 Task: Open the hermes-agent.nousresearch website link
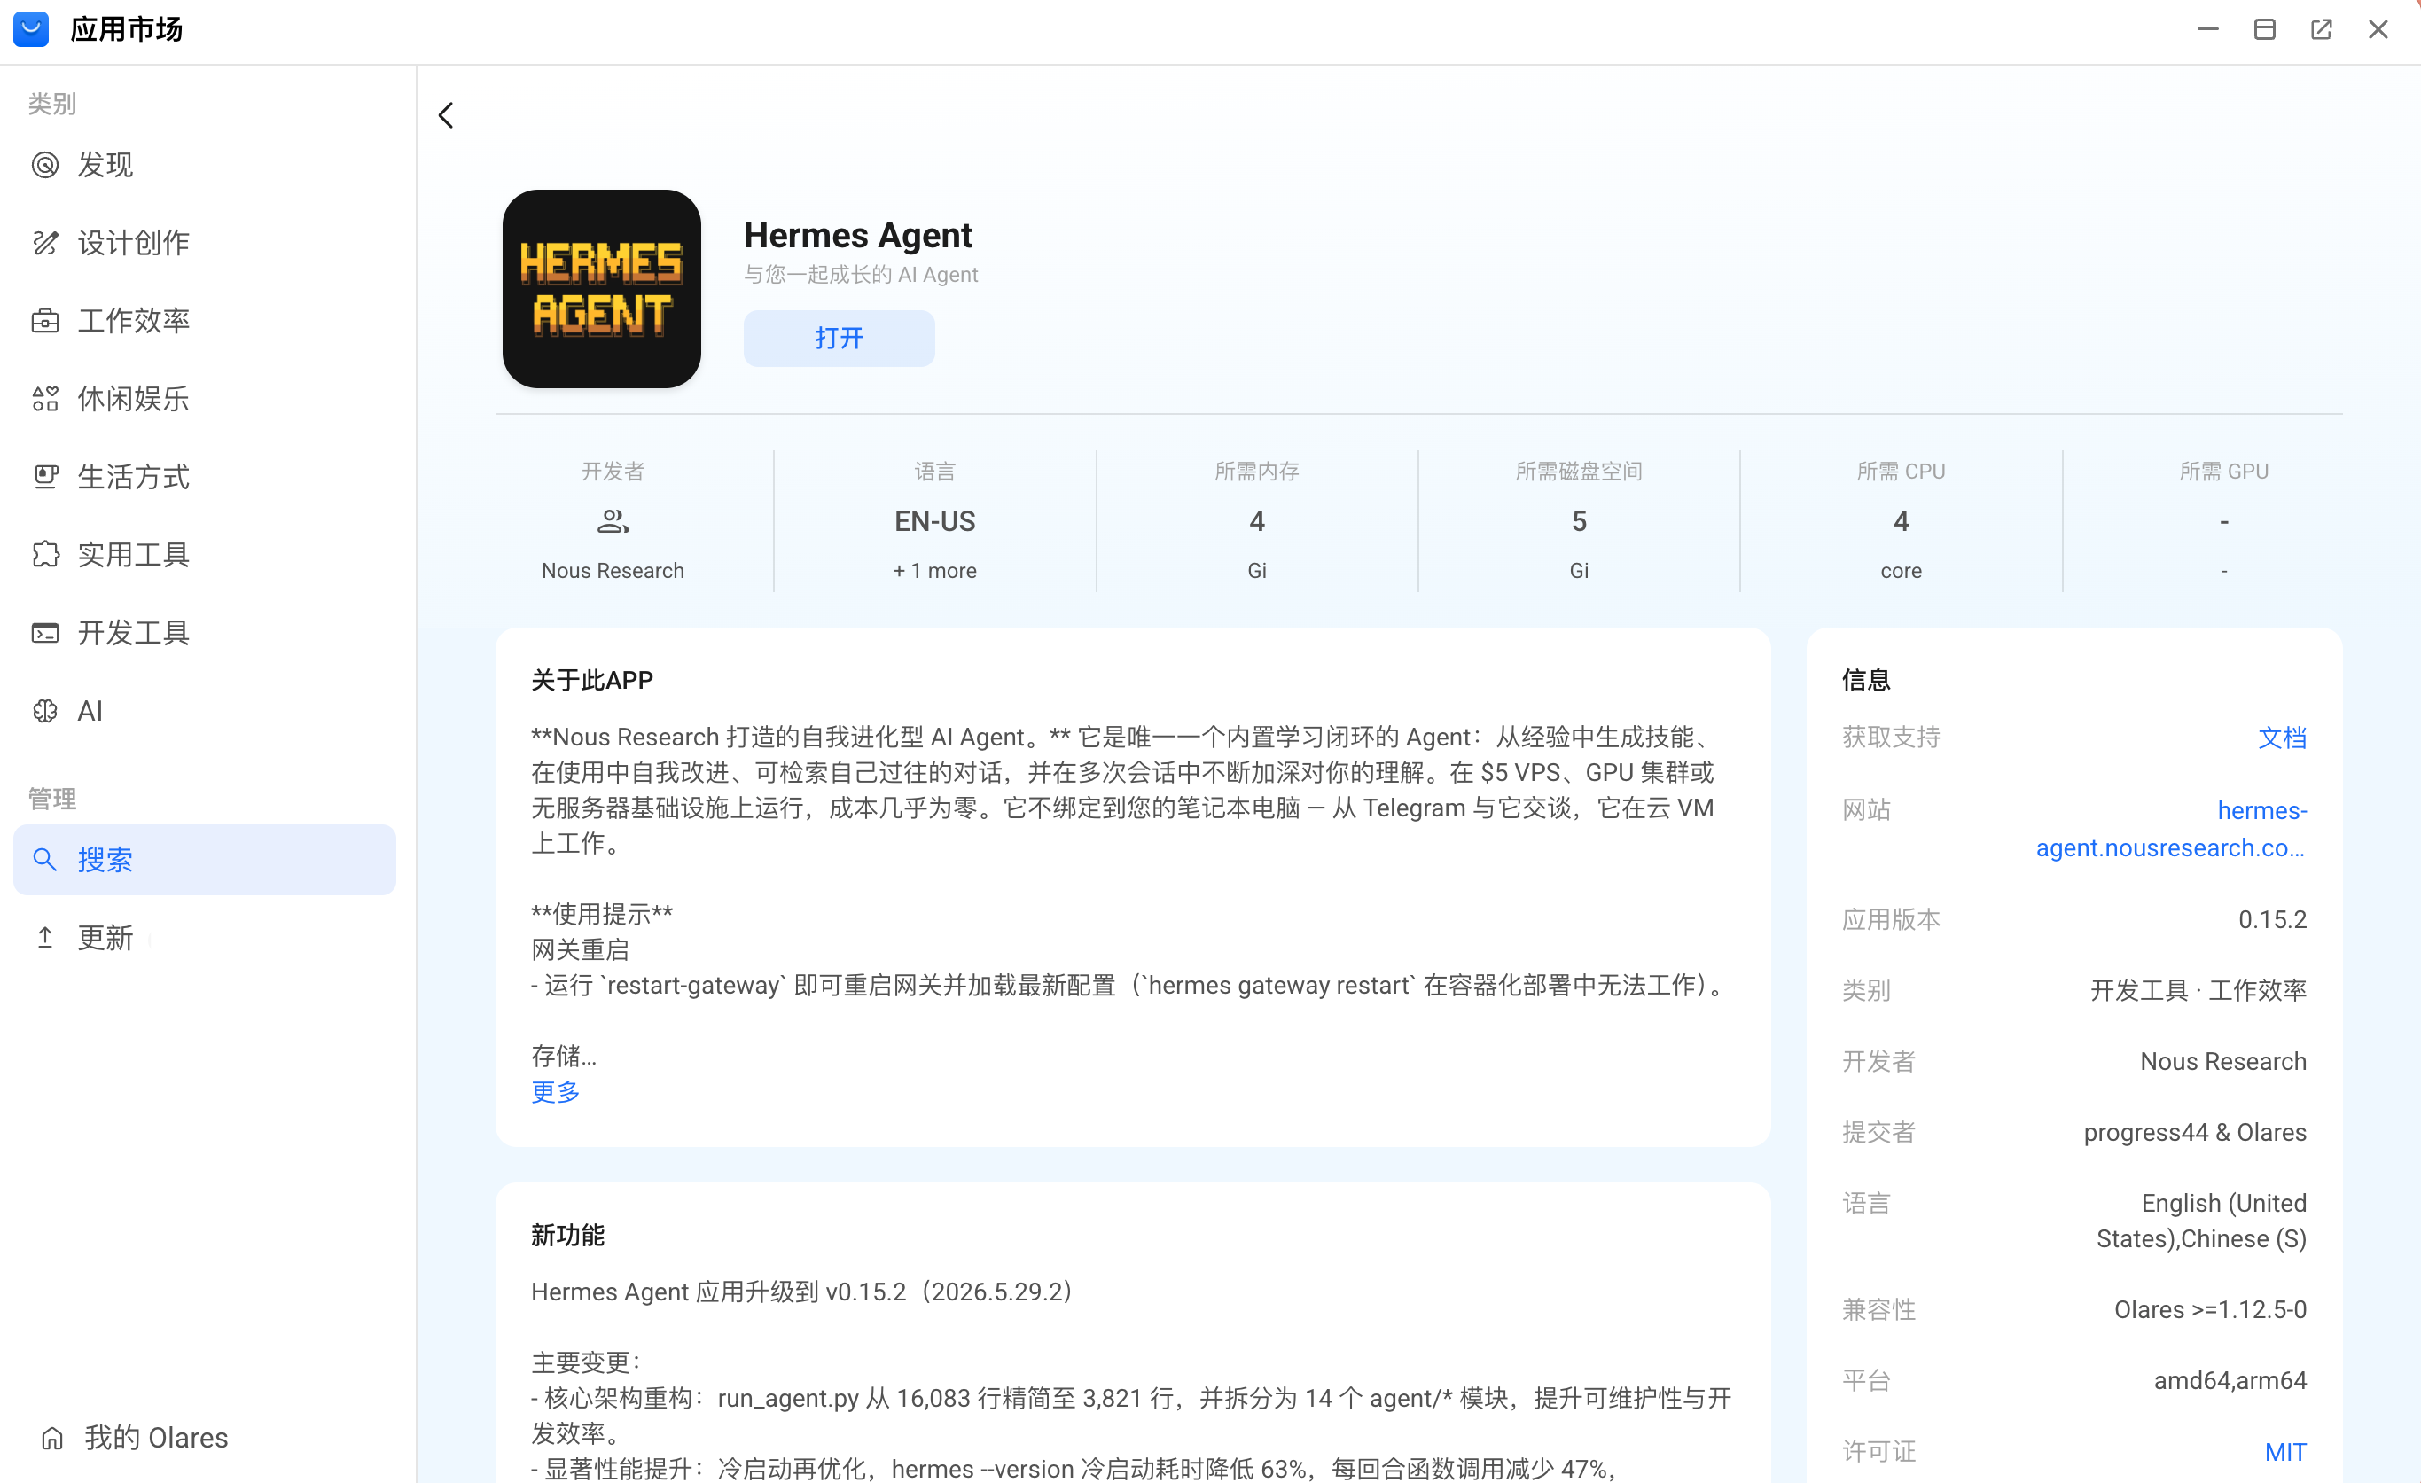[2170, 829]
